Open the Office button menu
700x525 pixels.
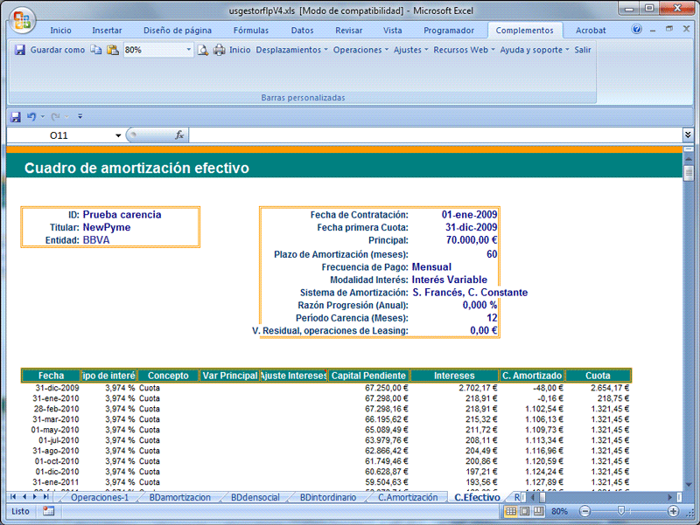(22, 20)
